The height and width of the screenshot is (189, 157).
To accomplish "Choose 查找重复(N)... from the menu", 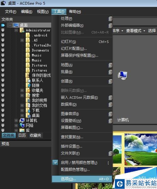I will tap(86, 137).
